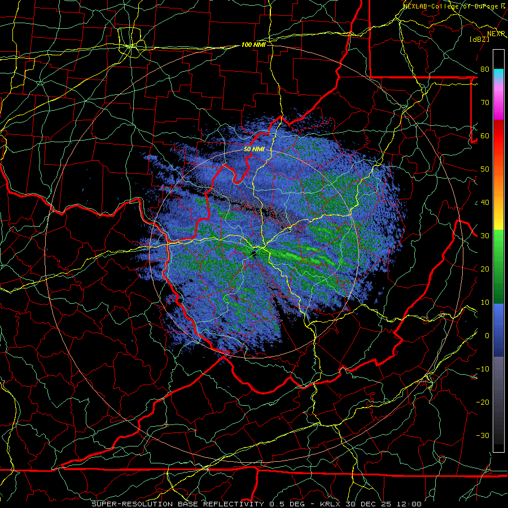508x508 pixels.
Task: Click the "20" value on the dBZ scale
Action: point(485,269)
